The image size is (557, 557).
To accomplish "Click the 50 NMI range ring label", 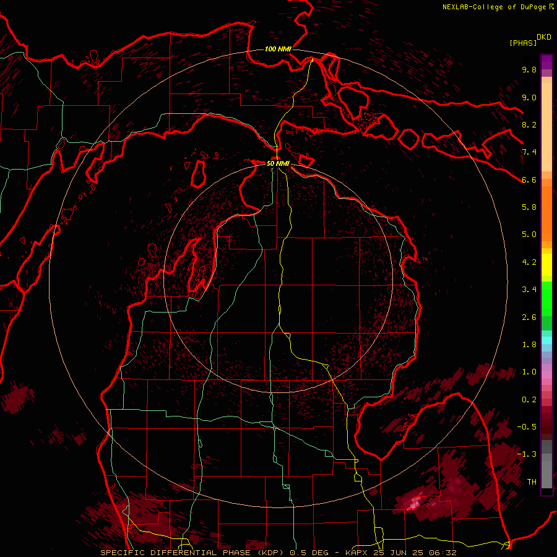I will (x=278, y=163).
